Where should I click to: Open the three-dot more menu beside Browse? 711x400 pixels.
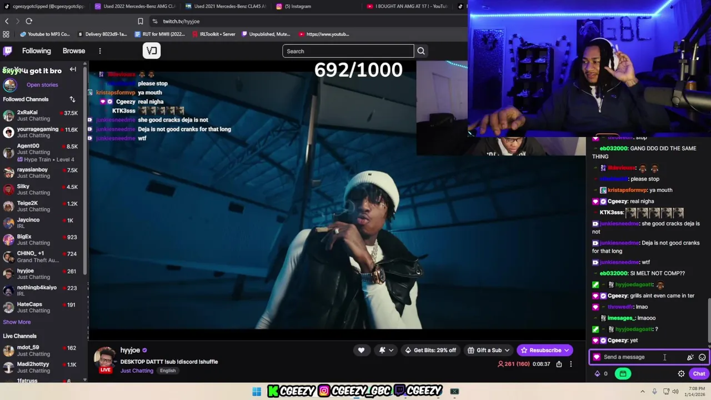[100, 51]
